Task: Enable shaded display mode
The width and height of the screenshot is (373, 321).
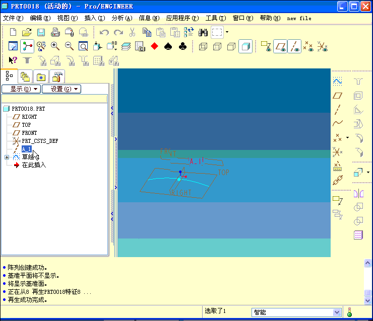Action: coord(245,46)
